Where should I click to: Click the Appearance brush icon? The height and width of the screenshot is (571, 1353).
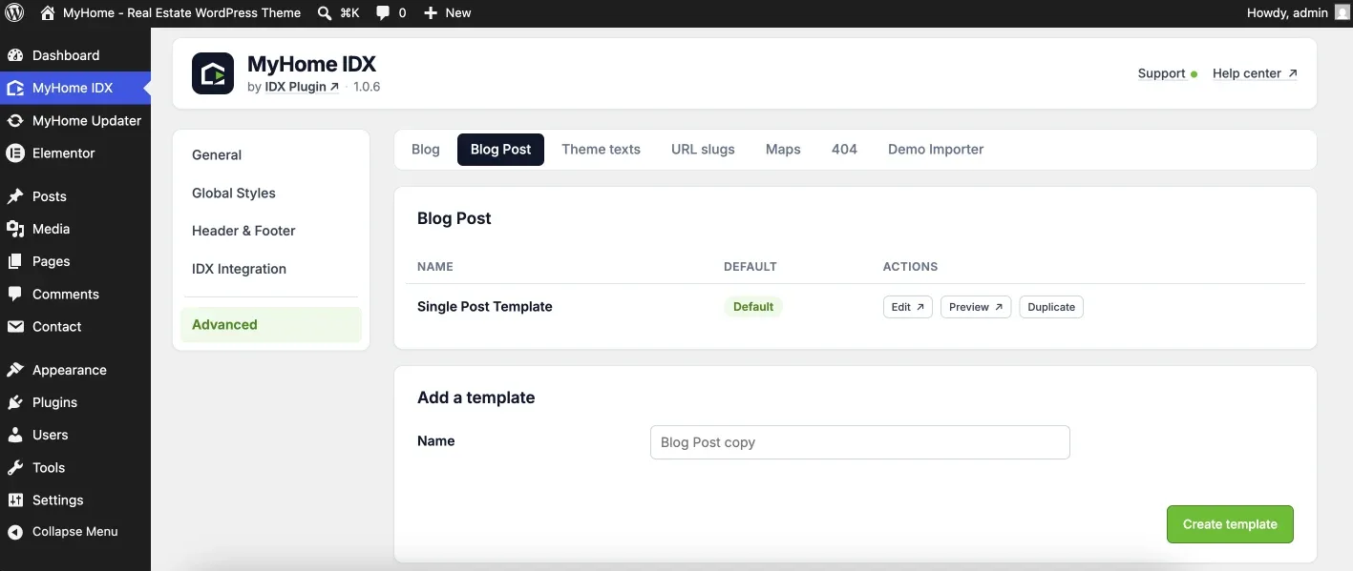click(x=15, y=370)
